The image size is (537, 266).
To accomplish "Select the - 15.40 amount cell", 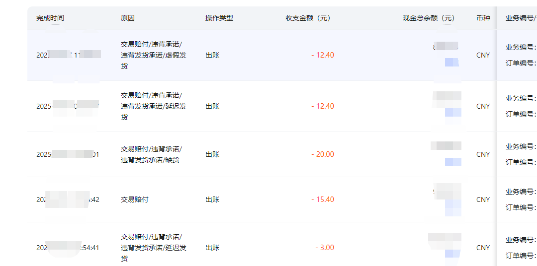I will 323,199.
